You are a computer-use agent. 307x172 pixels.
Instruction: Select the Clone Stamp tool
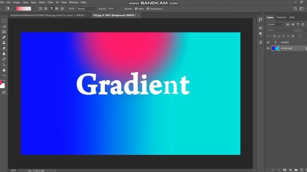pos(4,43)
